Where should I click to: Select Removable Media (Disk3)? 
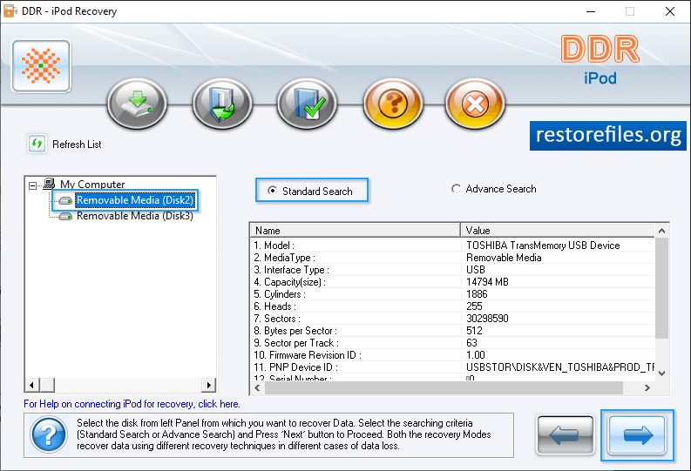click(135, 216)
